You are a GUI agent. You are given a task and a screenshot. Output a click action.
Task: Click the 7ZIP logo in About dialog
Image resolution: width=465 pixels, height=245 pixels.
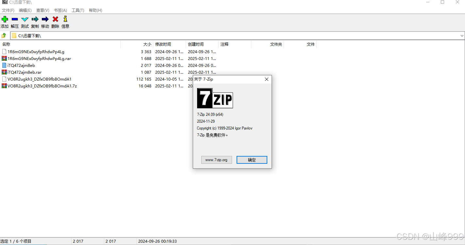[x=215, y=98]
